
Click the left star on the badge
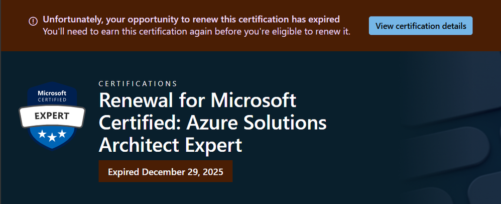(x=42, y=134)
